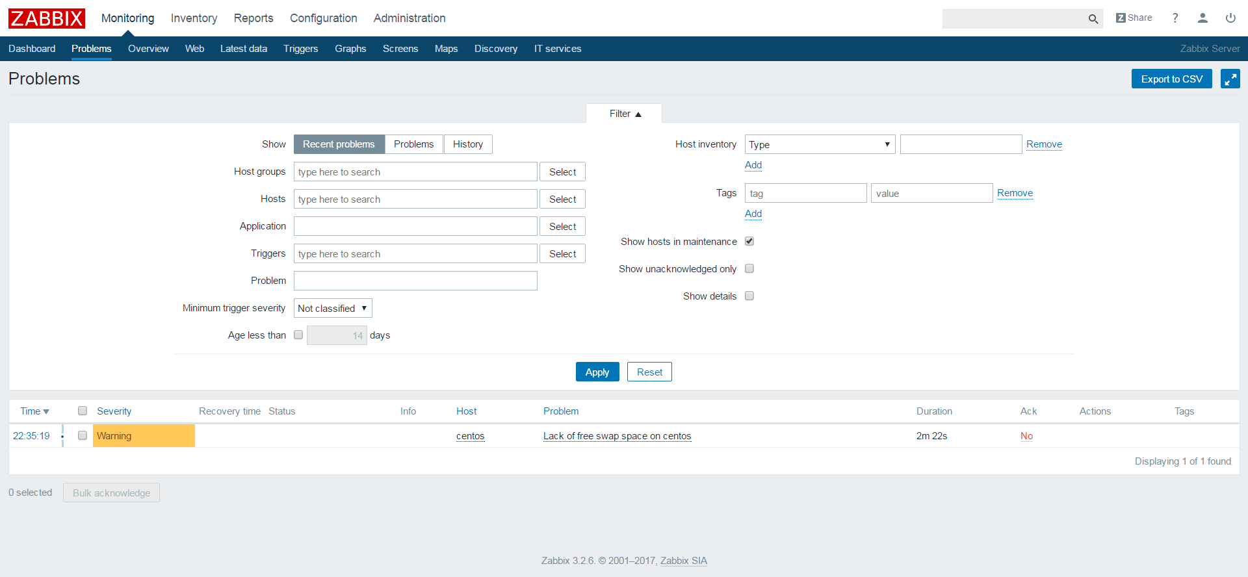Screen dimensions: 1248x577
Task: Open the centos host link
Action: [x=471, y=436]
